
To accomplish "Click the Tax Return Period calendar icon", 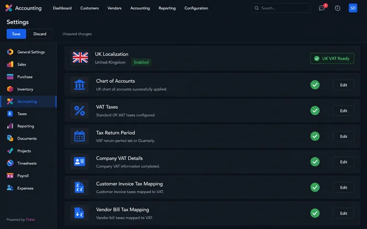I will 80,136.
